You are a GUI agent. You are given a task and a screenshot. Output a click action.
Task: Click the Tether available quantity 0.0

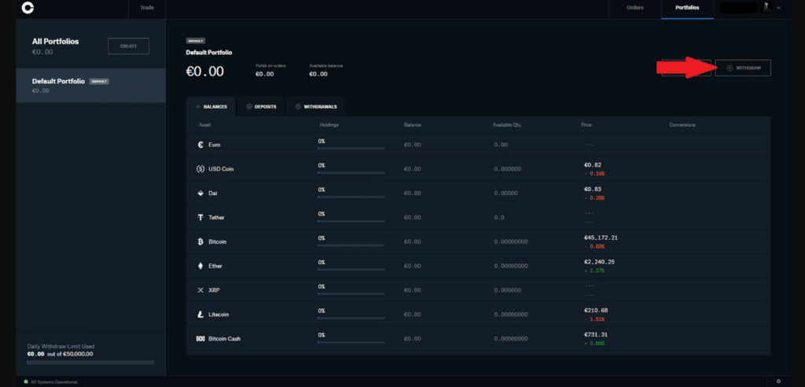[499, 218]
